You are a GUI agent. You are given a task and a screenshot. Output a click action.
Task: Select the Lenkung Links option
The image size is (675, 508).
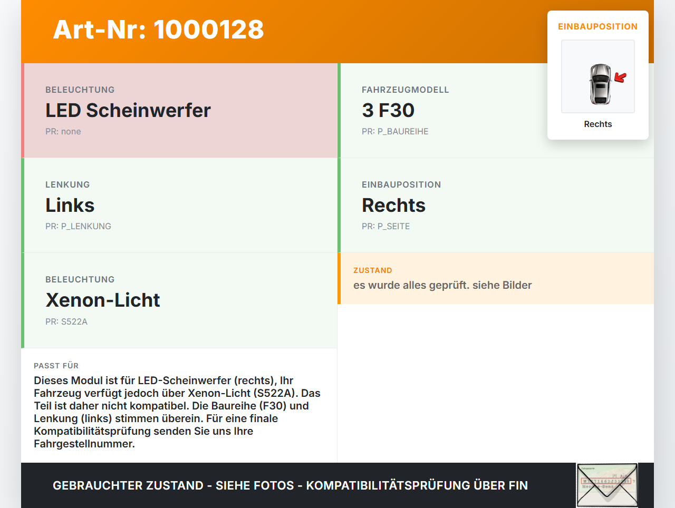(x=179, y=205)
